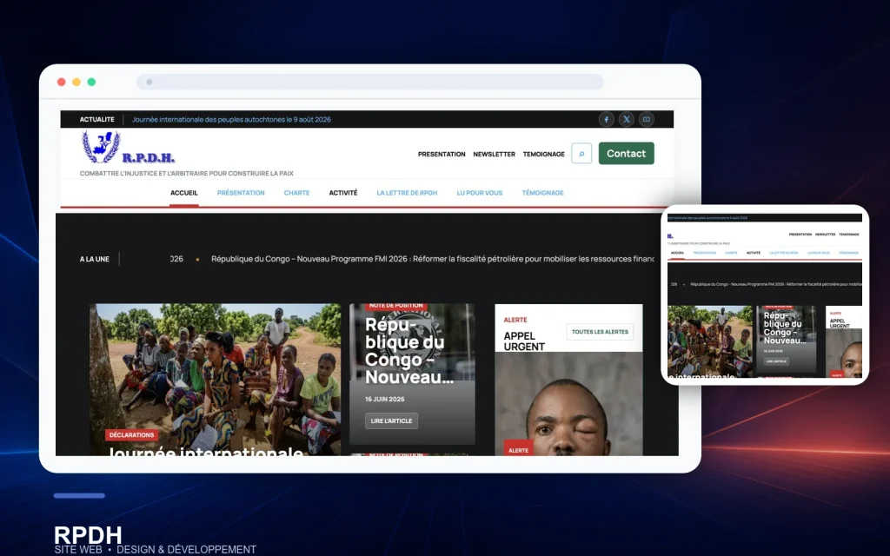
Task: Click the yellow browser window dot
Action: [x=76, y=82]
